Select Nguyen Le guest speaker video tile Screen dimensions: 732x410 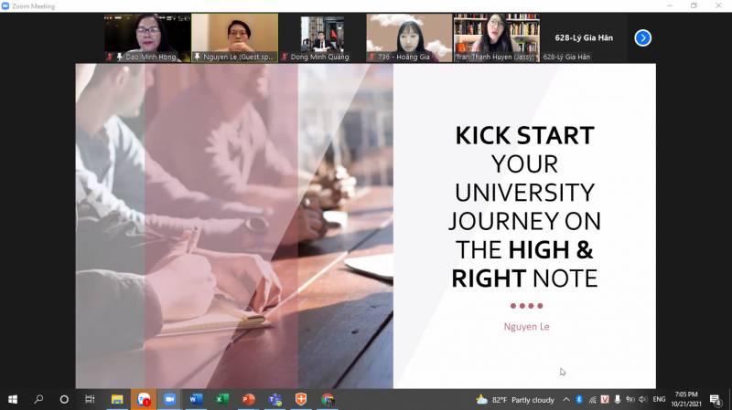tap(234, 37)
